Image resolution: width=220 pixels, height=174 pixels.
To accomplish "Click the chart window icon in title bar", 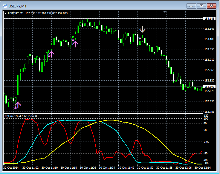I will click(x=5, y=6).
